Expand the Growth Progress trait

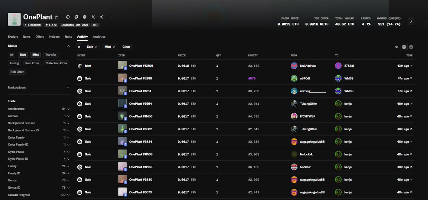click(39, 195)
